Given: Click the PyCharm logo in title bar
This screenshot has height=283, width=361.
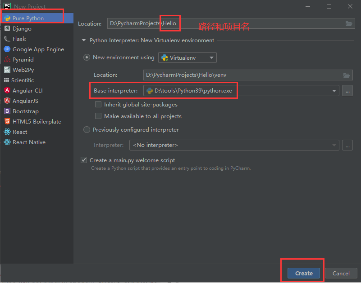Looking at the screenshot, I should (7, 6).
